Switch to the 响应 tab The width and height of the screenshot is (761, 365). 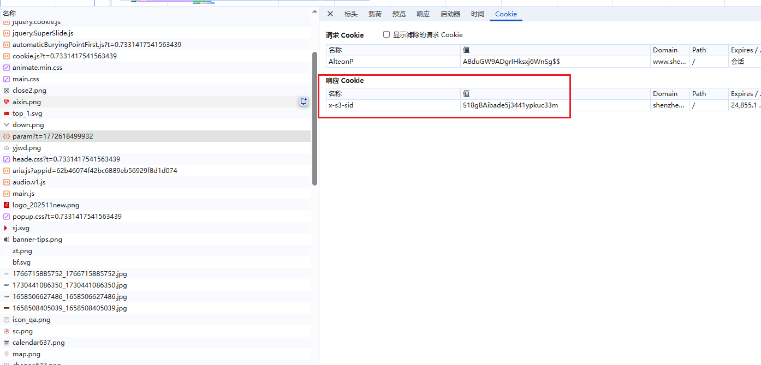click(423, 14)
